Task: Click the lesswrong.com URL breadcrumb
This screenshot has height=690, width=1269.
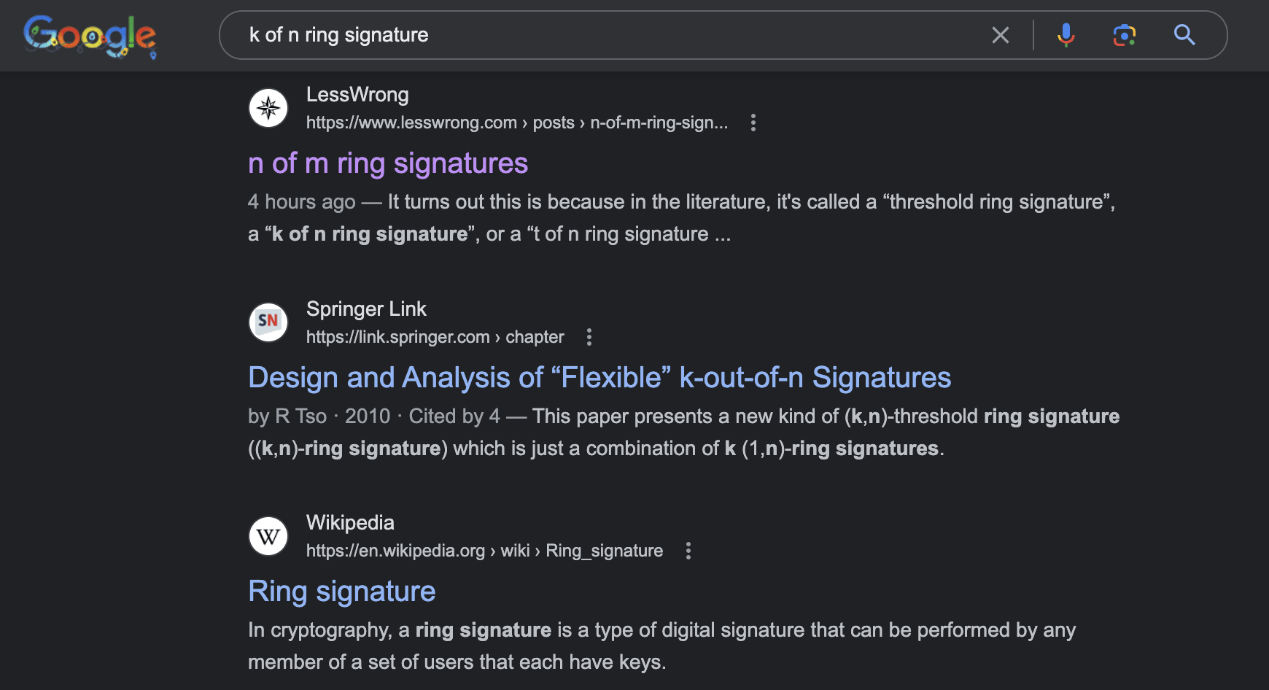Action: click(516, 123)
